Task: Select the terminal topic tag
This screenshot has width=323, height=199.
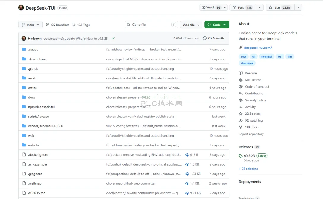Action: [266, 56]
